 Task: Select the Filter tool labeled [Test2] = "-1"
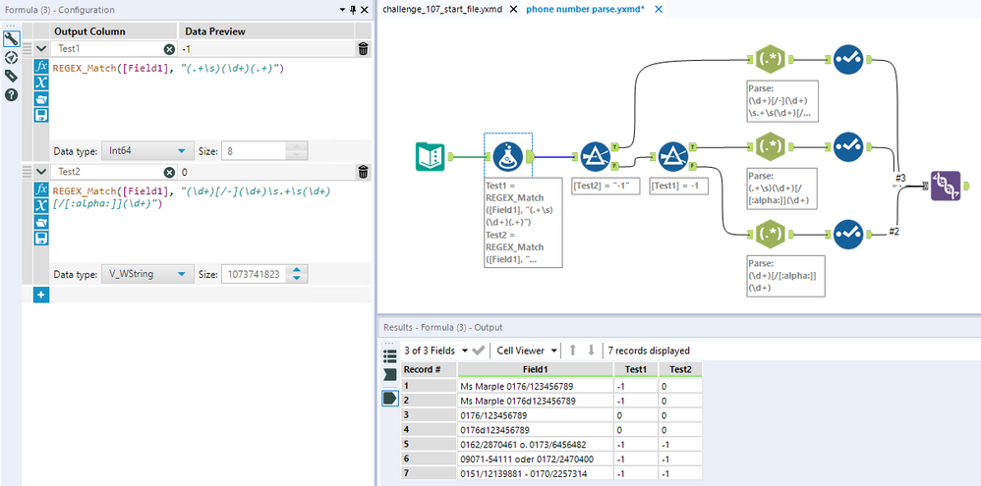(x=595, y=156)
